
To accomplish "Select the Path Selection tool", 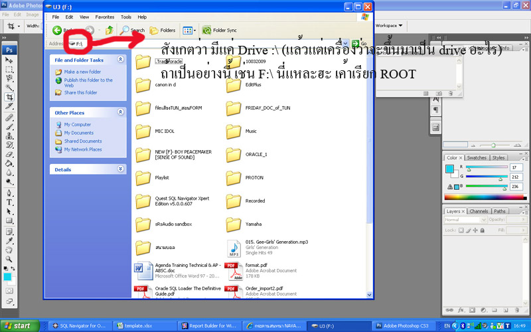I will pyautogui.click(x=9, y=211).
